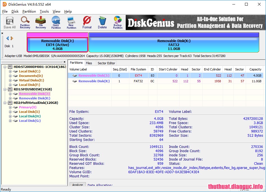This screenshot has height=192, width=266.
Task: Open the View menu
Action: 56,12
